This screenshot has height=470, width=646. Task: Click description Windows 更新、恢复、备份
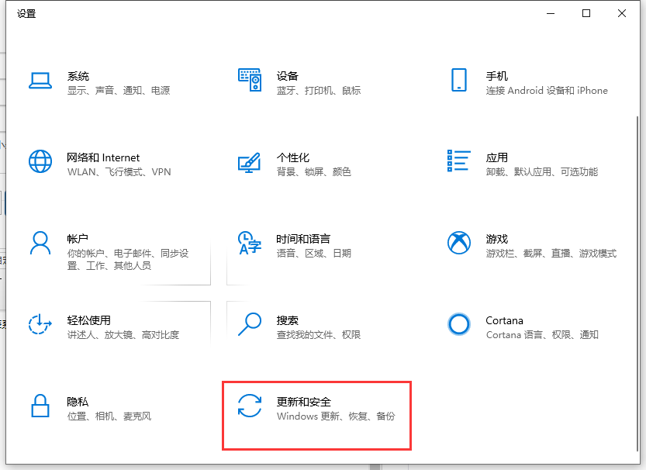337,416
